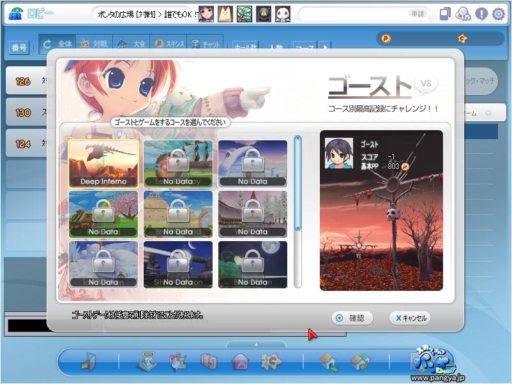Click course list scrollbar down arrow
Image resolution: width=512 pixels, height=384 pixels.
point(297,227)
